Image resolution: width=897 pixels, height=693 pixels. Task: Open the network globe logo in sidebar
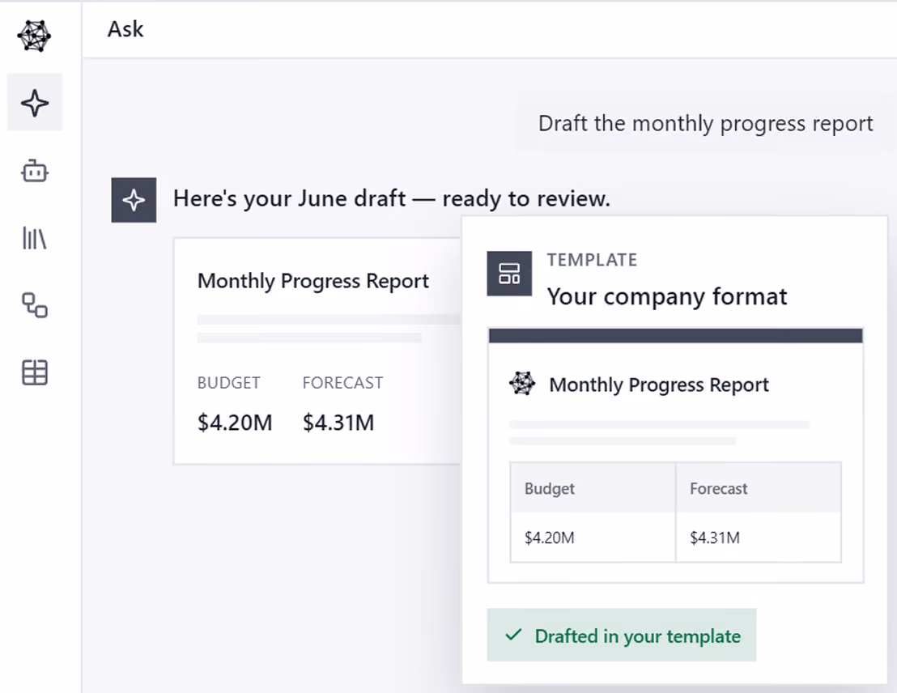34,36
